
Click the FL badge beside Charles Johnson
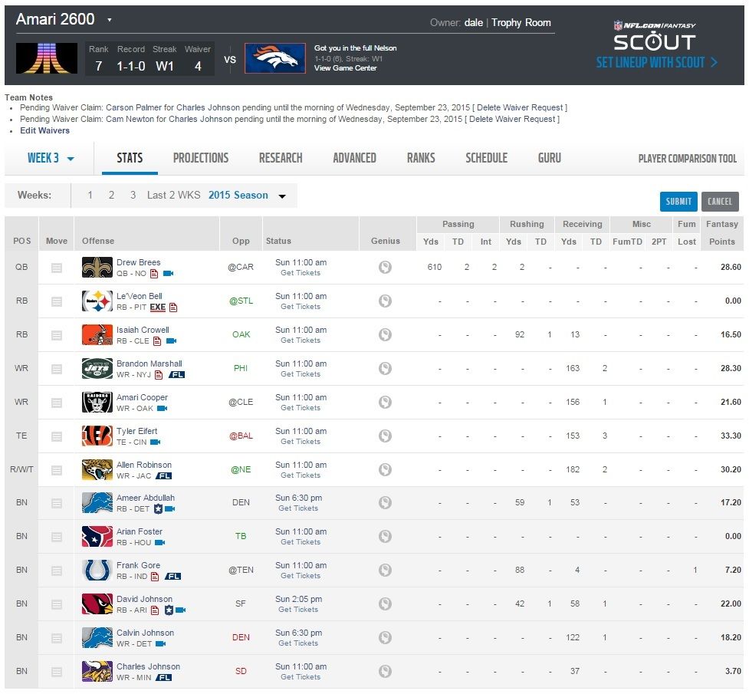click(163, 677)
